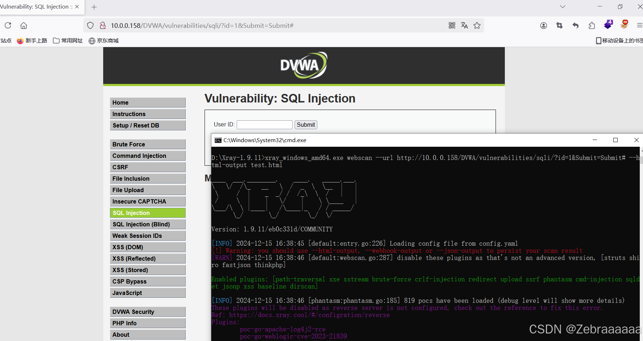Open the XSS (Reflected) page
This screenshot has height=341, width=643.
click(x=148, y=259)
